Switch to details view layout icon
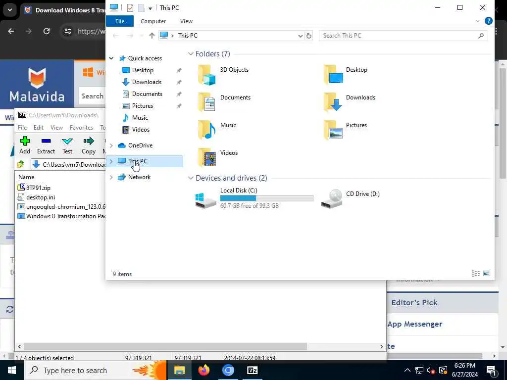The image size is (507, 380). 476,273
